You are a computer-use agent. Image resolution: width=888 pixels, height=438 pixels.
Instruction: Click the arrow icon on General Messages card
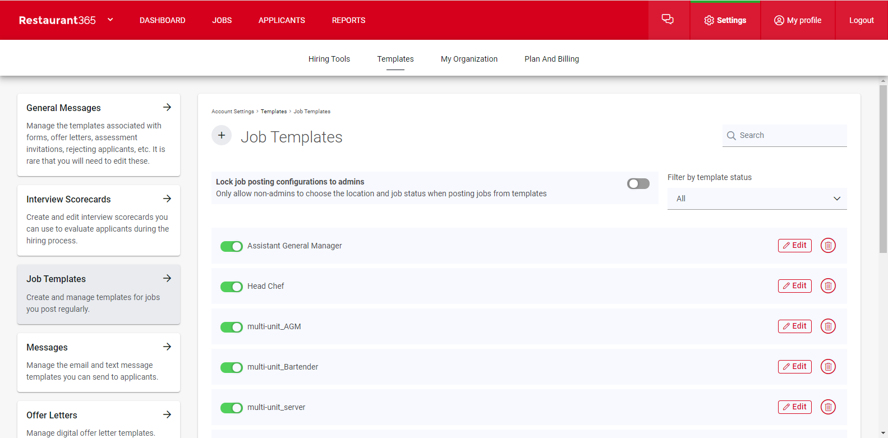point(167,107)
